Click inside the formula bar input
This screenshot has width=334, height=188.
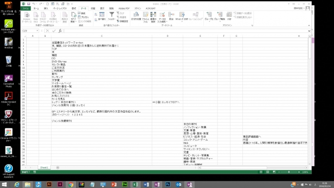click(x=185, y=31)
